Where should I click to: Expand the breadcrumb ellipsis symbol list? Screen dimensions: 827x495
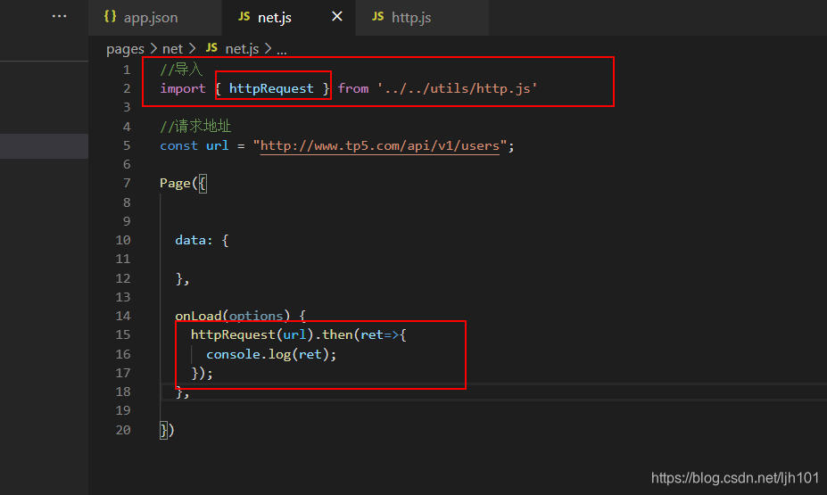tap(282, 51)
